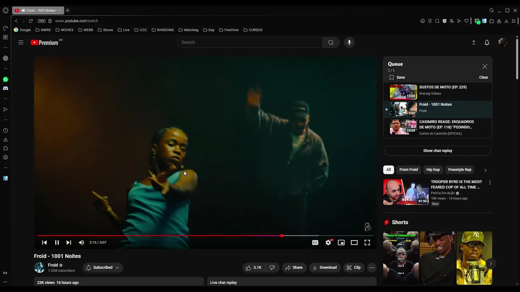
Task: Select the From Froid filter chip
Action: click(x=409, y=170)
